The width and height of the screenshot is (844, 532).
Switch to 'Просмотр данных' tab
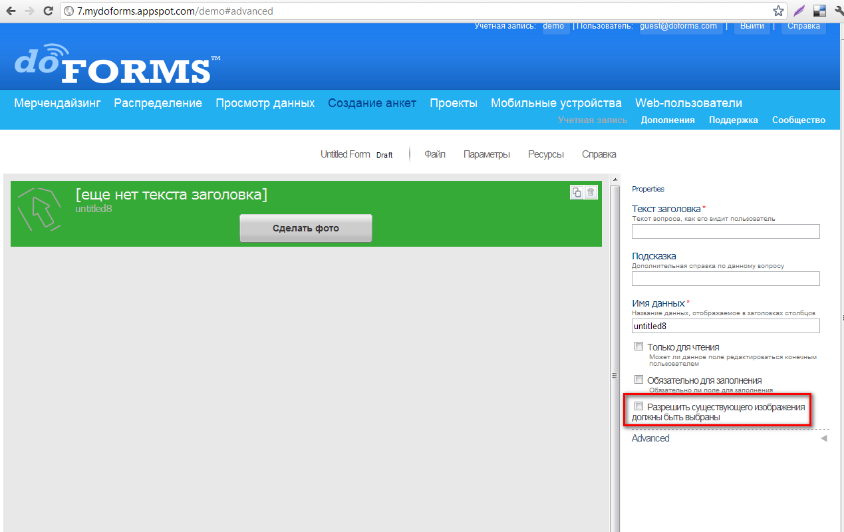(x=265, y=103)
